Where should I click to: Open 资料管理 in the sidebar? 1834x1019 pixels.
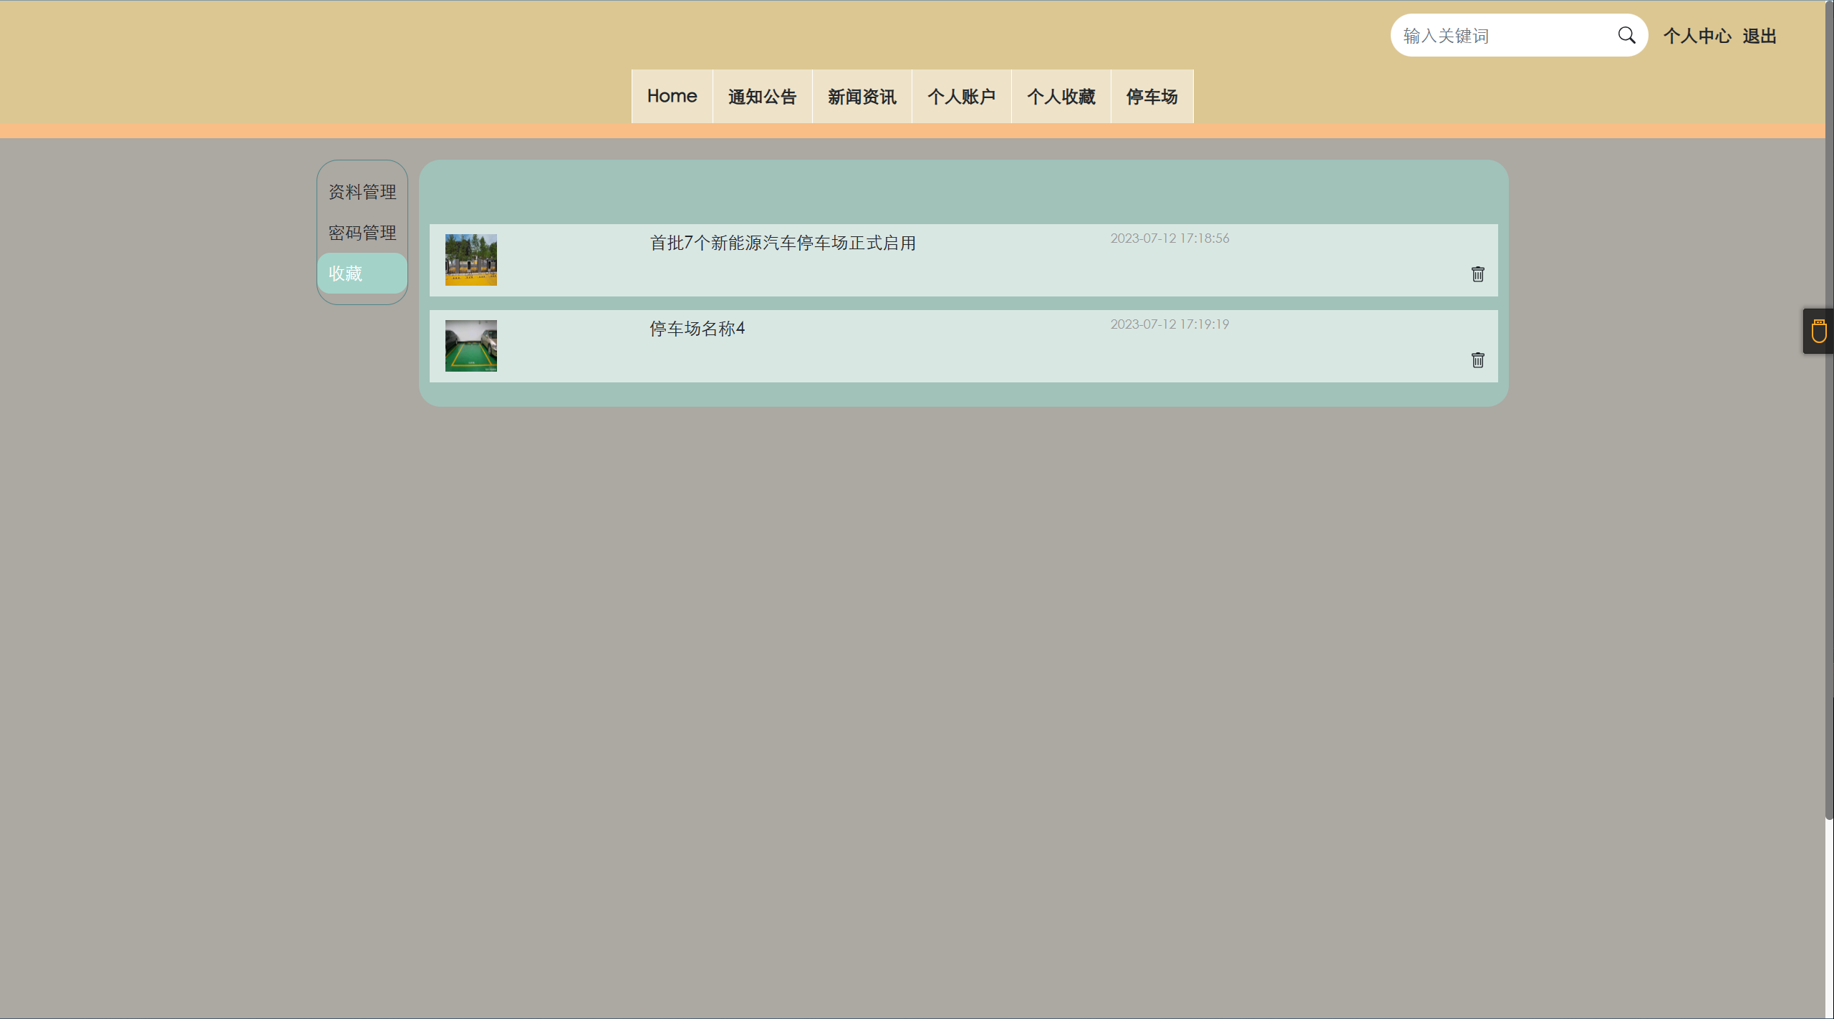click(362, 192)
